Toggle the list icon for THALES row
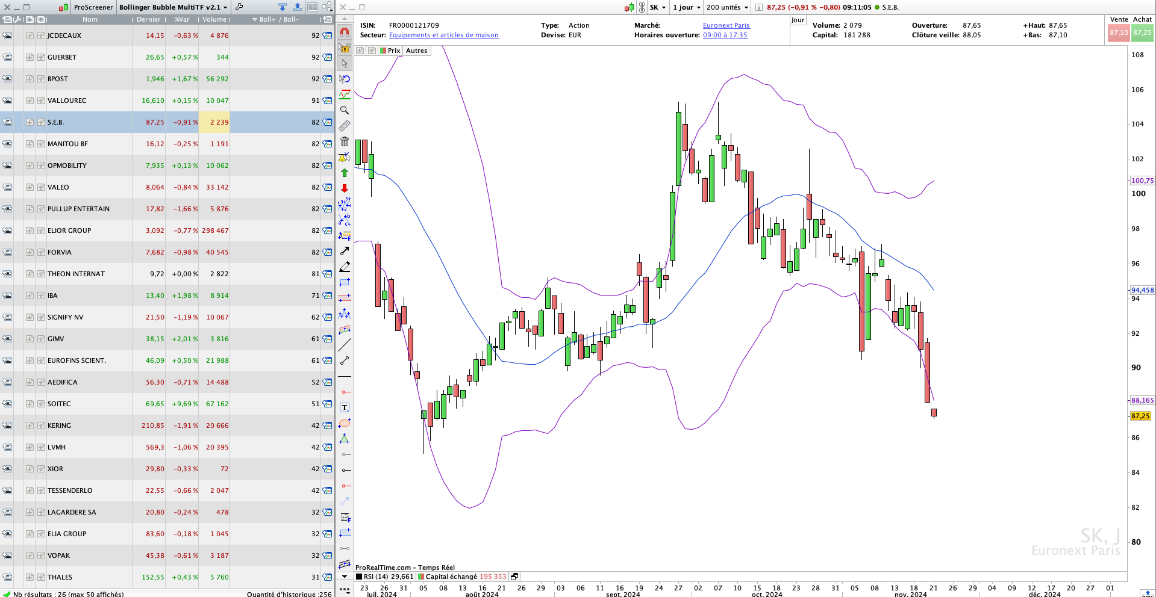The image size is (1156, 597). click(x=7, y=577)
